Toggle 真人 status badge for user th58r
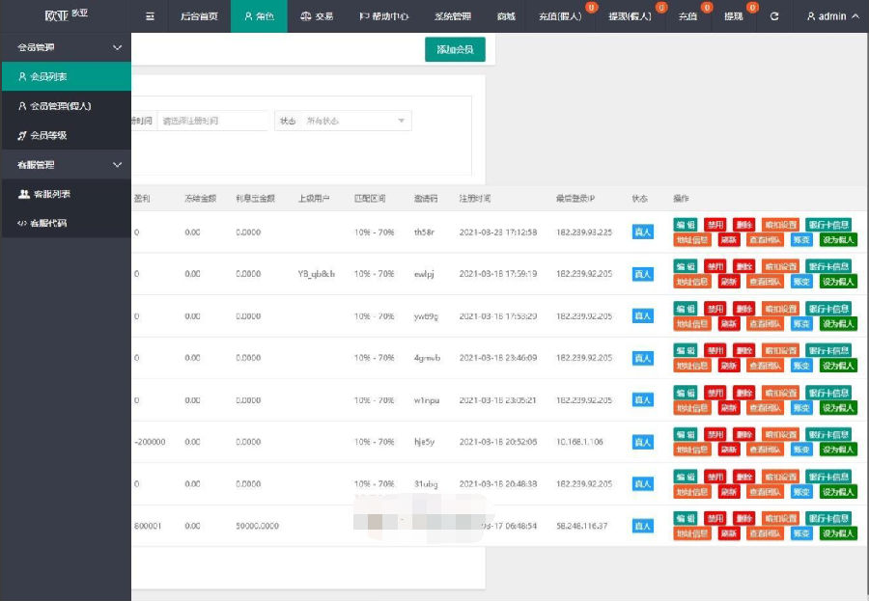This screenshot has height=601, width=869. point(643,232)
